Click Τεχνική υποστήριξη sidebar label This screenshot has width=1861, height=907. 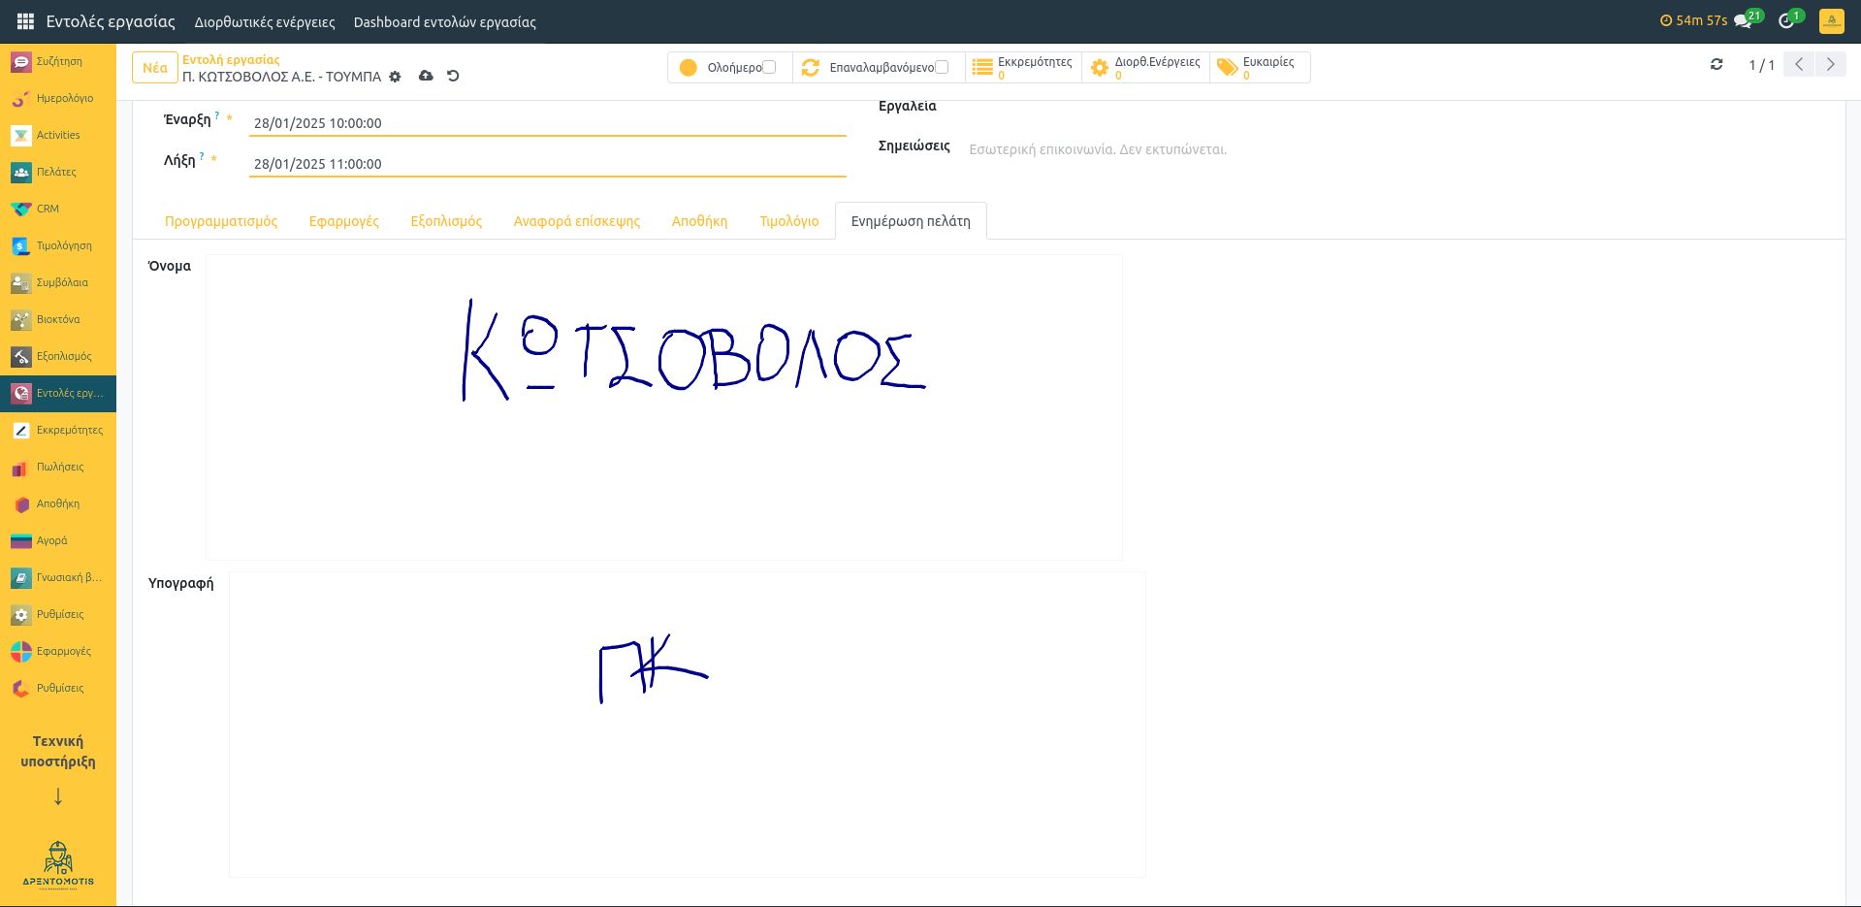(x=58, y=752)
